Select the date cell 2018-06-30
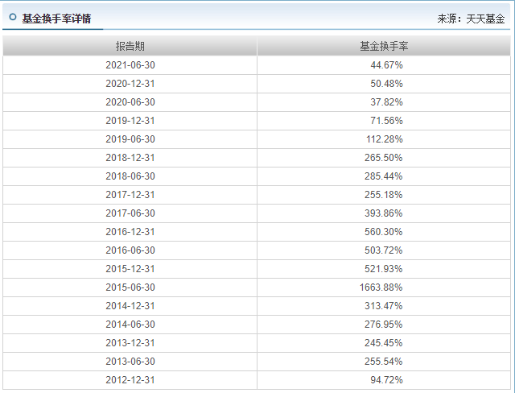The height and width of the screenshot is (393, 515). pos(130,176)
